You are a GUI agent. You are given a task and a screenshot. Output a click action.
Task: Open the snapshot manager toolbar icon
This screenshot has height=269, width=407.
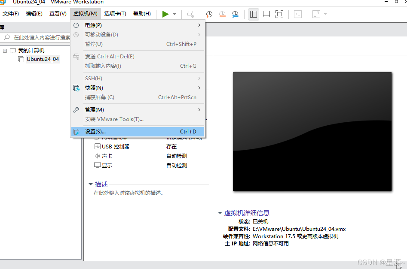[x=235, y=14]
